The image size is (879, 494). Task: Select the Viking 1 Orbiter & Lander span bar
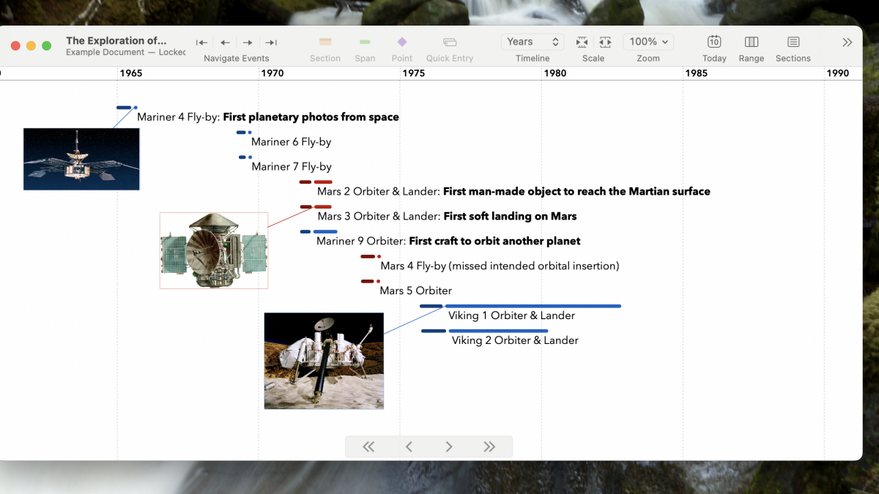pyautogui.click(x=533, y=306)
